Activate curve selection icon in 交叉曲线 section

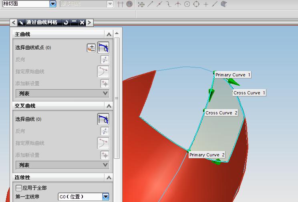[x=103, y=119]
